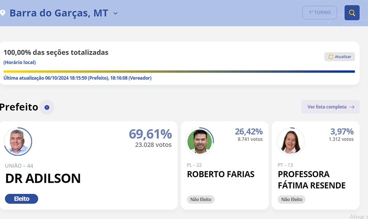Click the arrow icon in Ver lista completa
368x219 pixels.
(352, 107)
